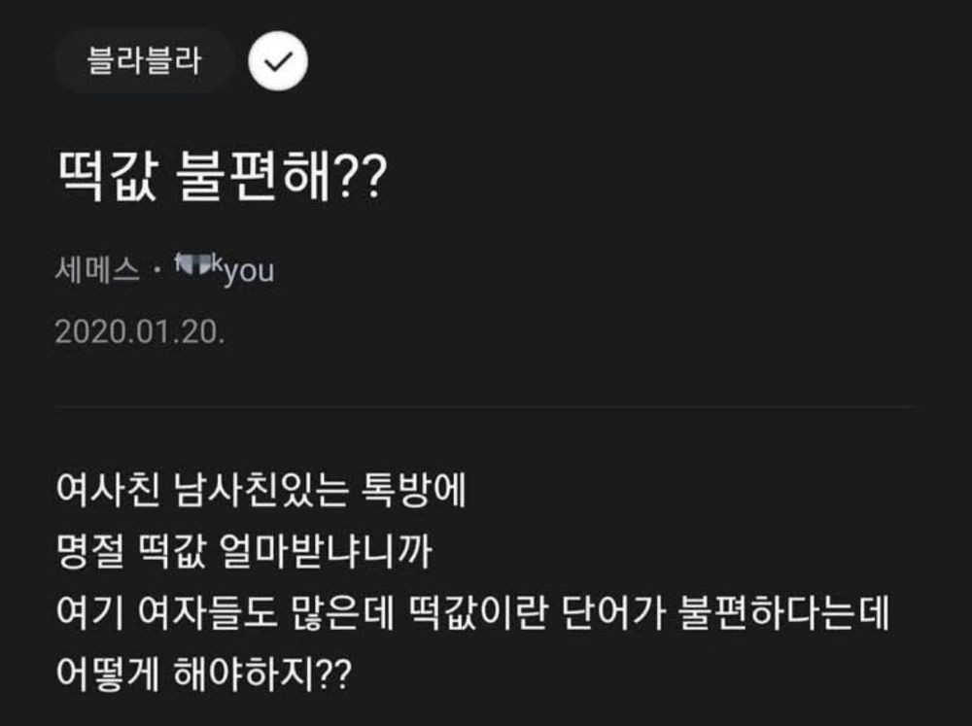Open the post title 떡값 불편해??
The width and height of the screenshot is (972, 726).
click(x=223, y=179)
